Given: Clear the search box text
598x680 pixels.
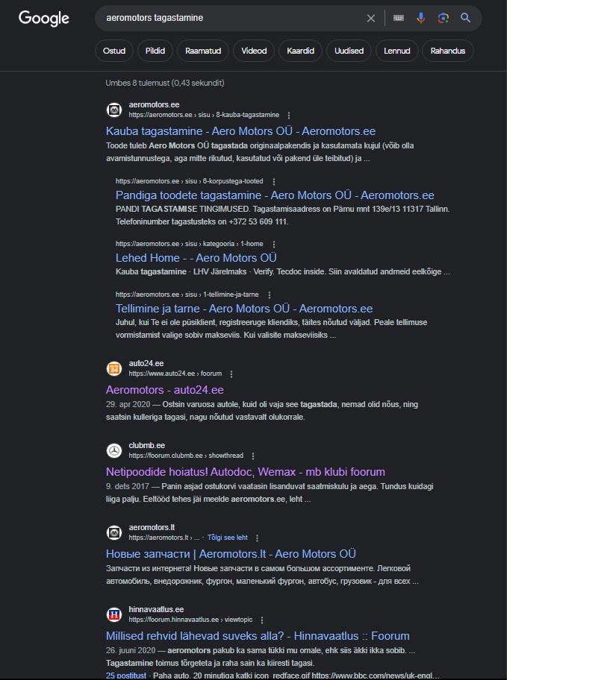Looking at the screenshot, I should point(371,18).
